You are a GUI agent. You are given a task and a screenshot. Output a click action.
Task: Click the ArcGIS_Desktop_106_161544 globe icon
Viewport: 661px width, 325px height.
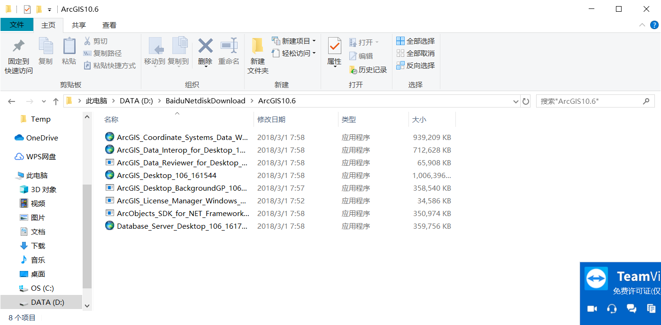109,175
